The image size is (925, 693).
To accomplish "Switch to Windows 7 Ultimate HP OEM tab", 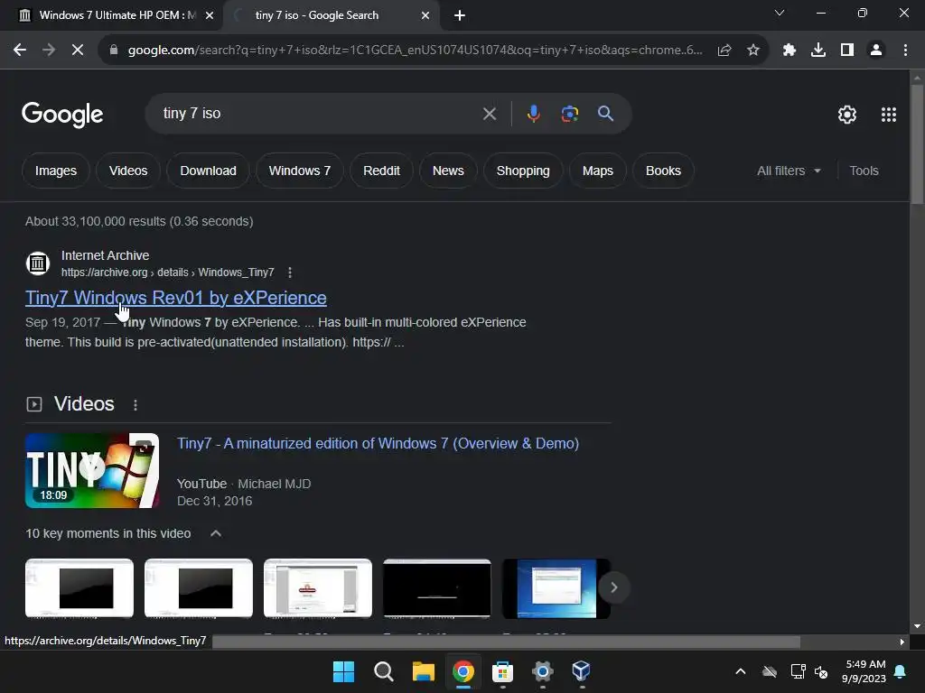I will click(117, 16).
